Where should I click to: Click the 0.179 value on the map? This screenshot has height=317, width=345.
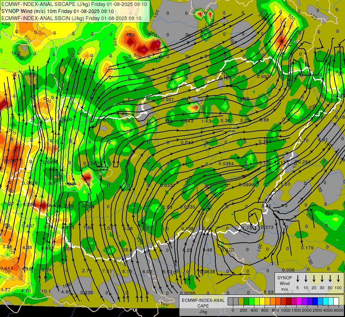[x=307, y=248]
